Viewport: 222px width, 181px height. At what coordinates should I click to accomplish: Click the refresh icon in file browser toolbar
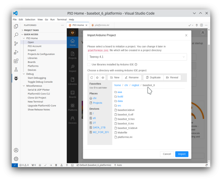[x=92, y=78]
